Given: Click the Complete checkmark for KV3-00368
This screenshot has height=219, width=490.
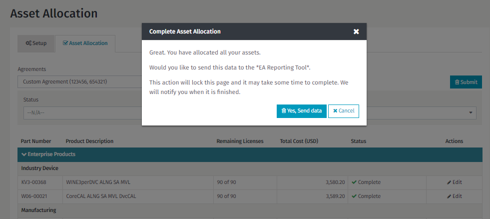Looking at the screenshot, I should (x=354, y=182).
